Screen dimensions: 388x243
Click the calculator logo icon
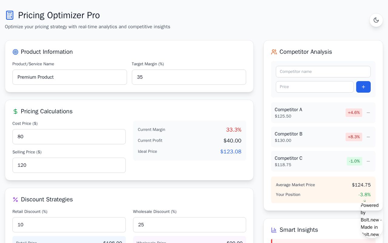[x=10, y=15]
